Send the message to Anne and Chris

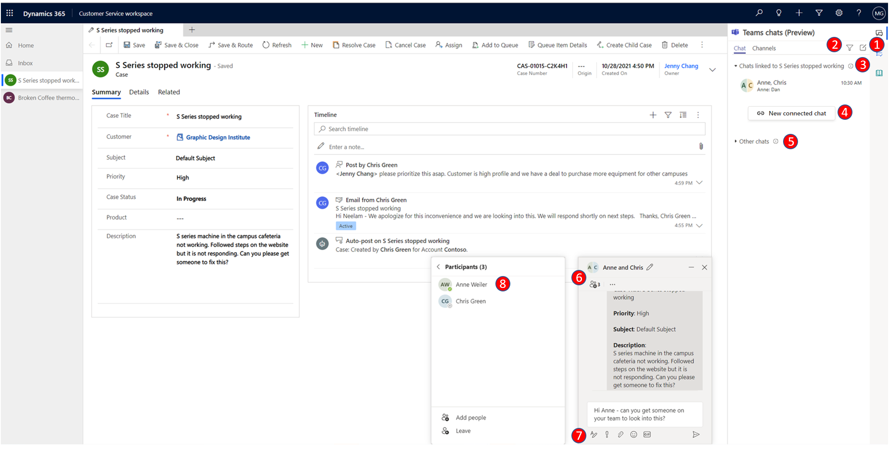click(696, 435)
